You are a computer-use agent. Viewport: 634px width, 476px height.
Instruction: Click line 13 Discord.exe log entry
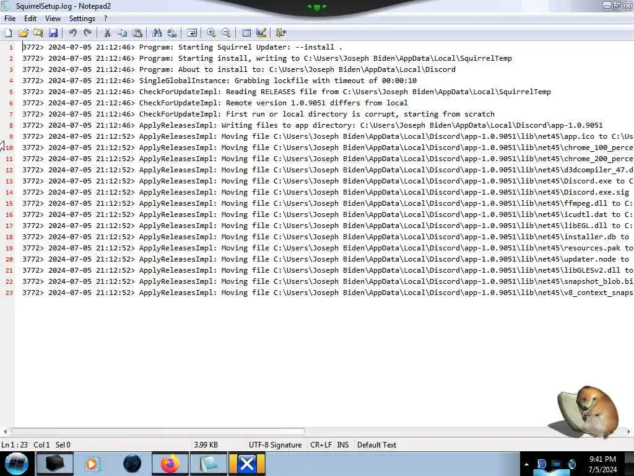tap(328, 182)
